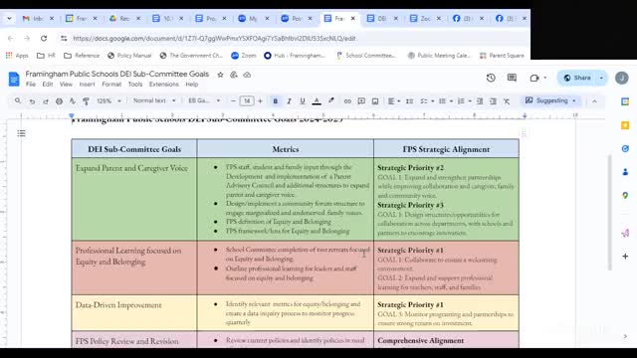Toggle bold formatting

[275, 101]
